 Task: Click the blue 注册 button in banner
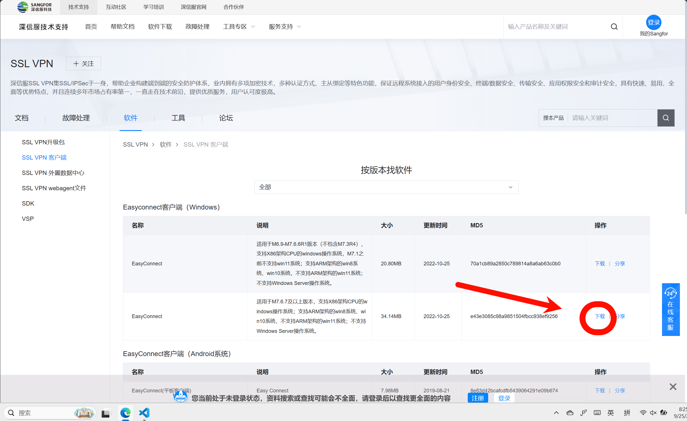(x=477, y=398)
